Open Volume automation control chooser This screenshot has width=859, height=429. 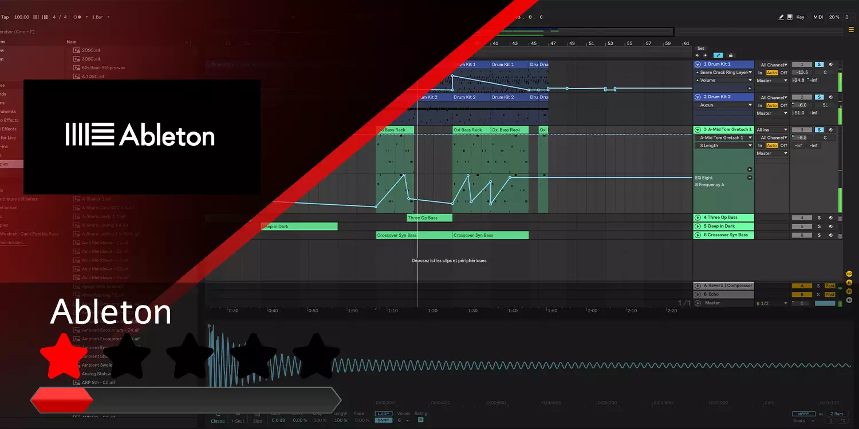(x=724, y=81)
